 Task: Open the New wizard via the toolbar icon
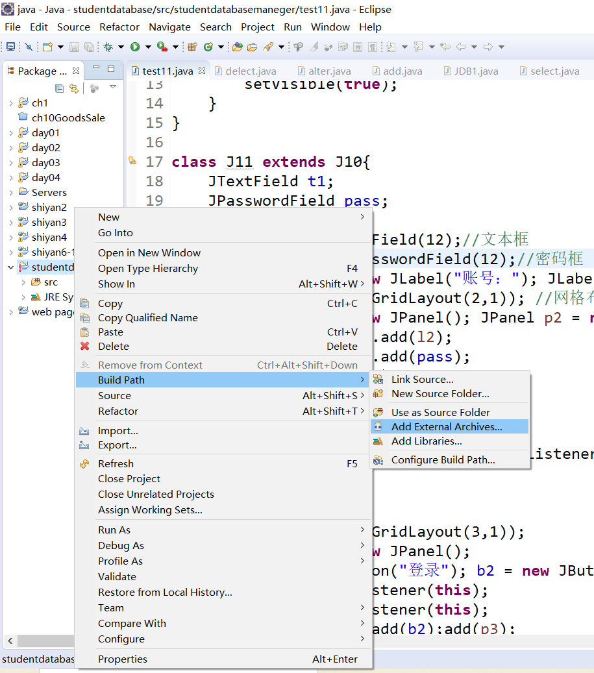(x=48, y=47)
